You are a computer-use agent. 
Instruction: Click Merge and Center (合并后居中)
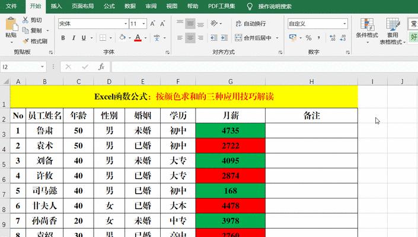pyautogui.click(x=253, y=38)
